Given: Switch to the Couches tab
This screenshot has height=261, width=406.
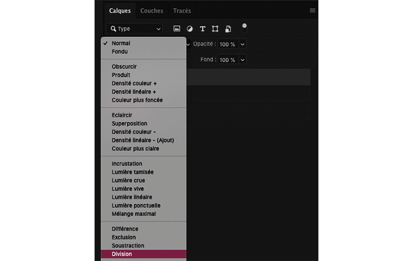Looking at the screenshot, I should (152, 10).
